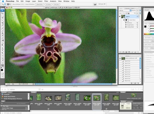Open the blend mode Normal dropdown
This screenshot has width=154, height=114.
pyautogui.click(x=125, y=11)
